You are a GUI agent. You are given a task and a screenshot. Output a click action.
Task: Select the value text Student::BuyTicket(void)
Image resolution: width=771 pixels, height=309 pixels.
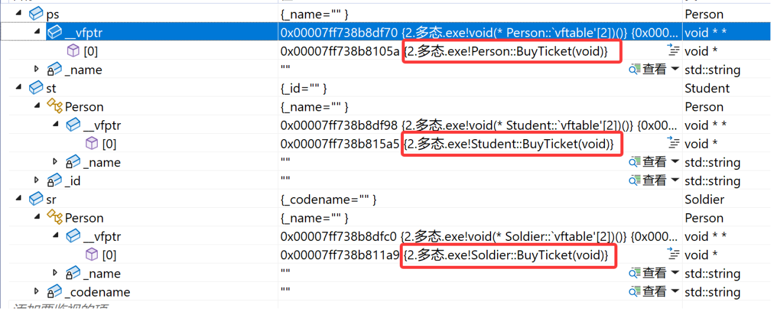541,144
